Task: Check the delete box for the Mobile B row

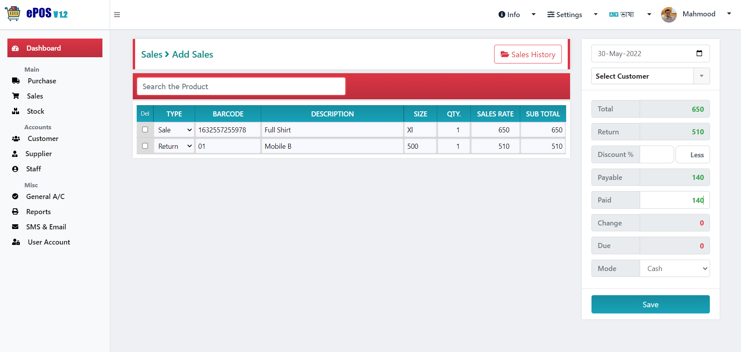Action: [145, 146]
